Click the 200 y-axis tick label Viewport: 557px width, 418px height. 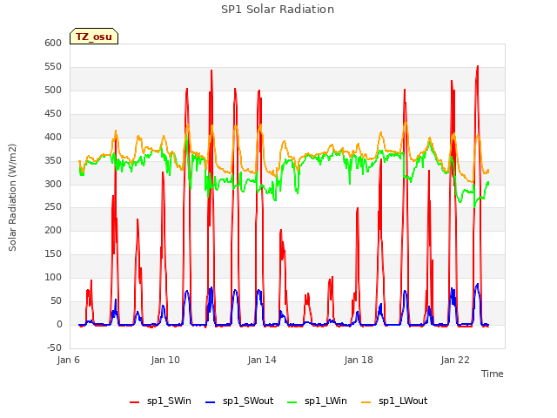pyautogui.click(x=53, y=230)
